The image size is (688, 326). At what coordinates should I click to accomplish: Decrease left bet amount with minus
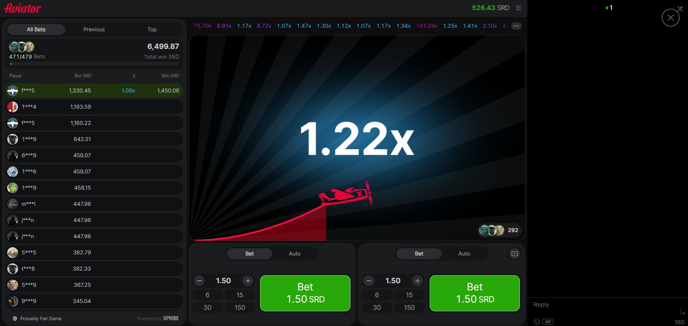click(199, 281)
